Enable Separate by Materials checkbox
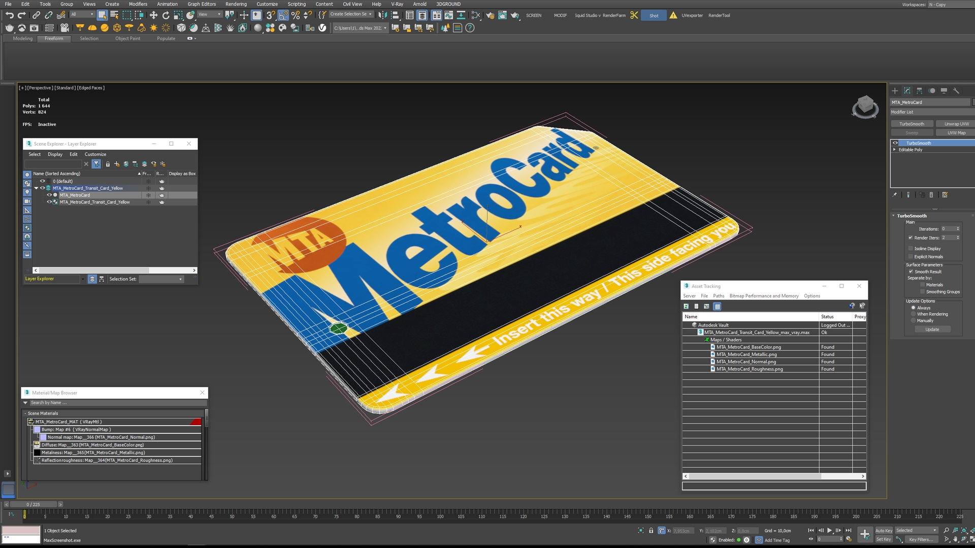This screenshot has height=548, width=975. click(x=922, y=285)
